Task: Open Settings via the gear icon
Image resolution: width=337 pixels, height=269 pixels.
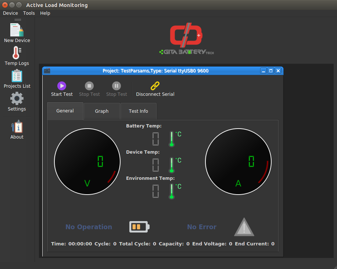Action: pos(17,99)
